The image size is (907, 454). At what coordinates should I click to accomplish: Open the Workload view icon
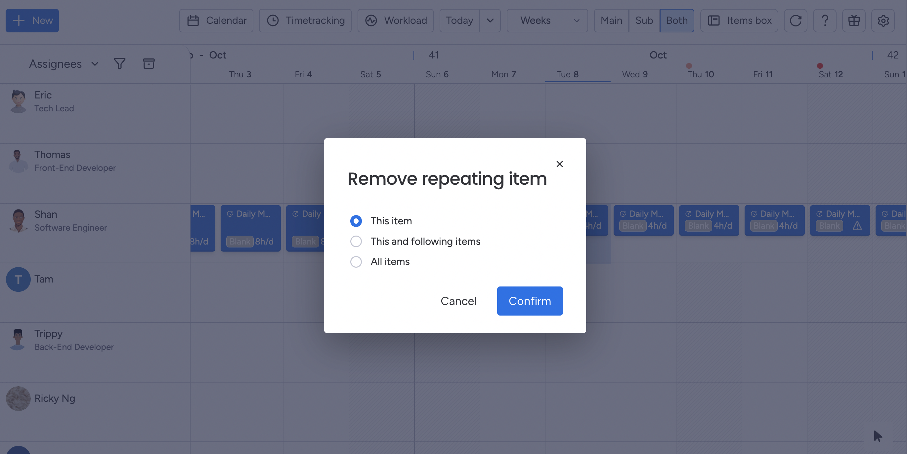[x=371, y=20]
